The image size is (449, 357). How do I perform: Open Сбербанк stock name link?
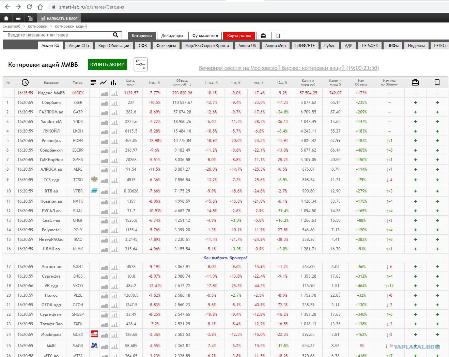click(51, 103)
